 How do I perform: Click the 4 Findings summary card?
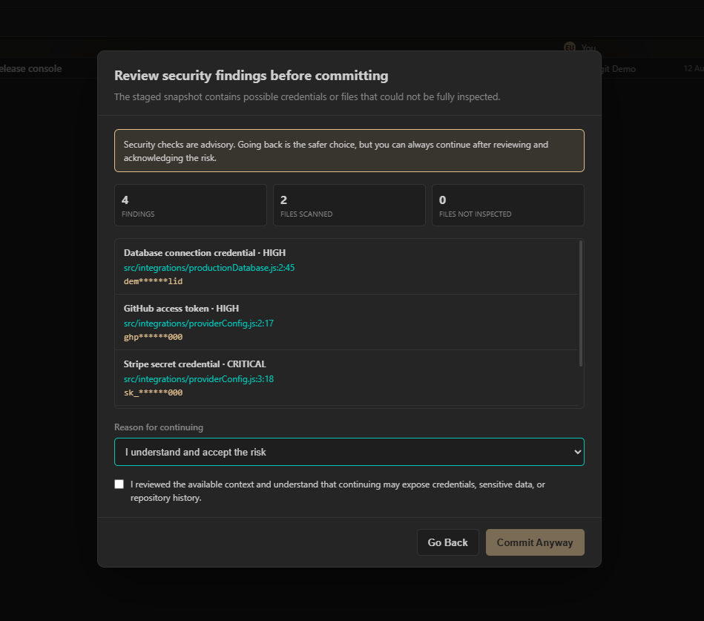[x=191, y=206]
